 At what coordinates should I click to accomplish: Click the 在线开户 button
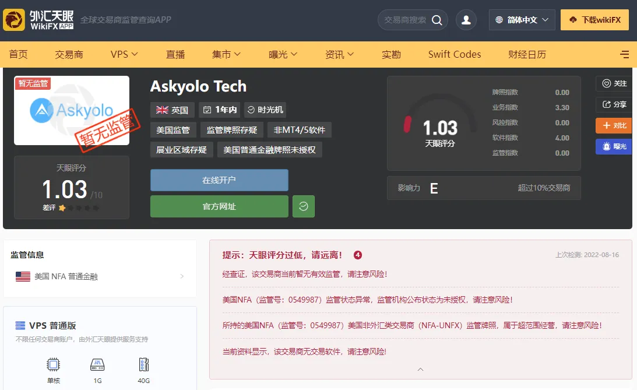coord(219,180)
